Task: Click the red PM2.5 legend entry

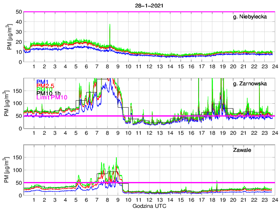Action: (45, 87)
